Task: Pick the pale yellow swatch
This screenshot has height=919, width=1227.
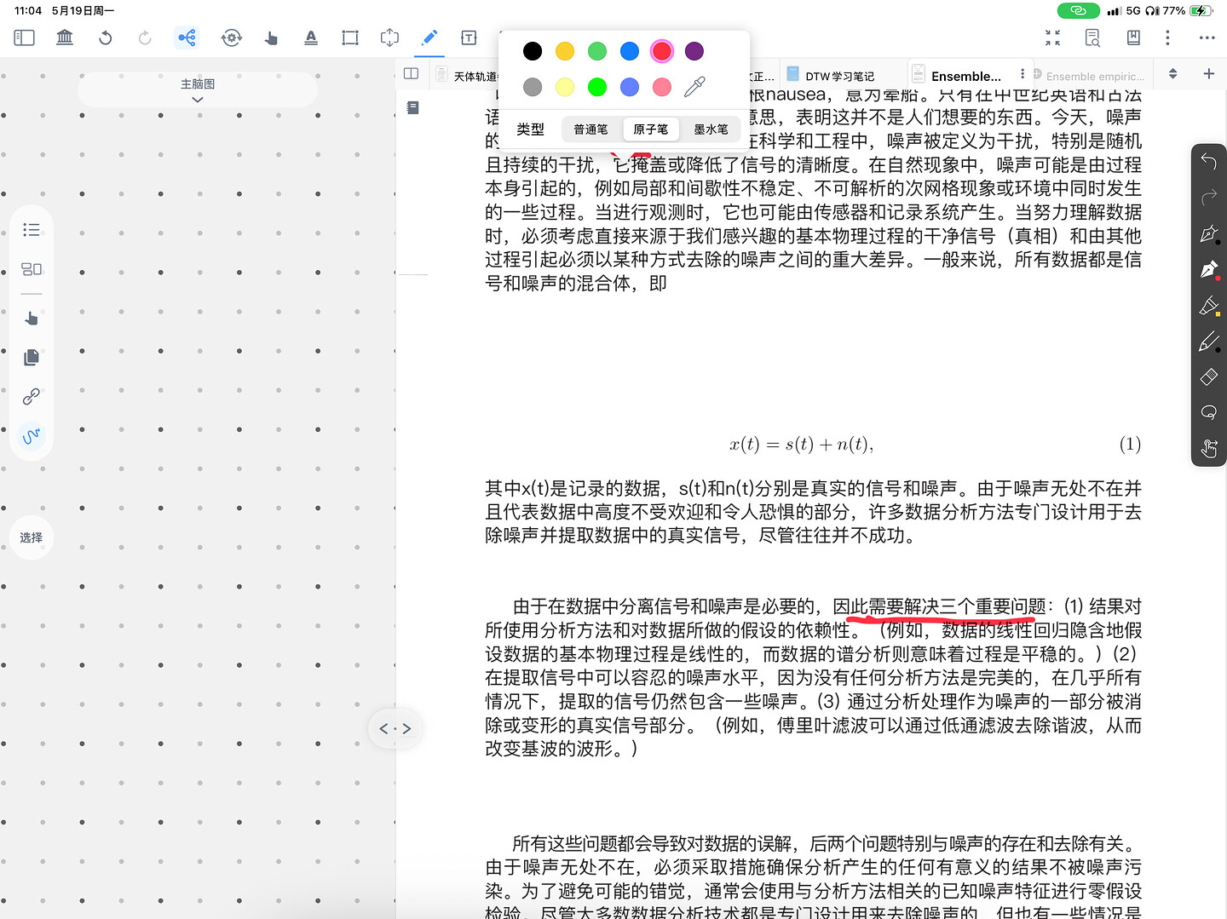Action: 565,87
